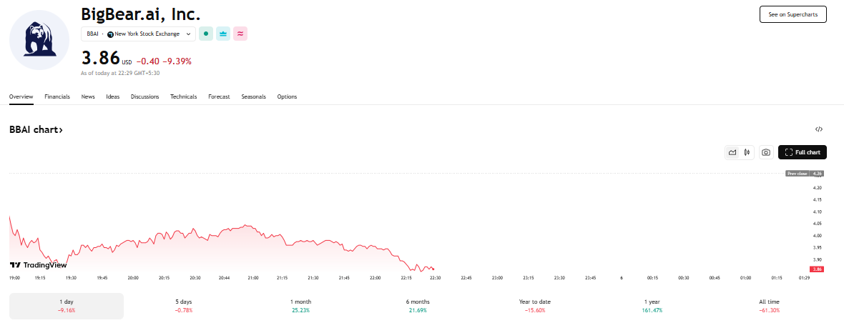Switch to the News tab
The image size is (844, 328).
click(88, 96)
